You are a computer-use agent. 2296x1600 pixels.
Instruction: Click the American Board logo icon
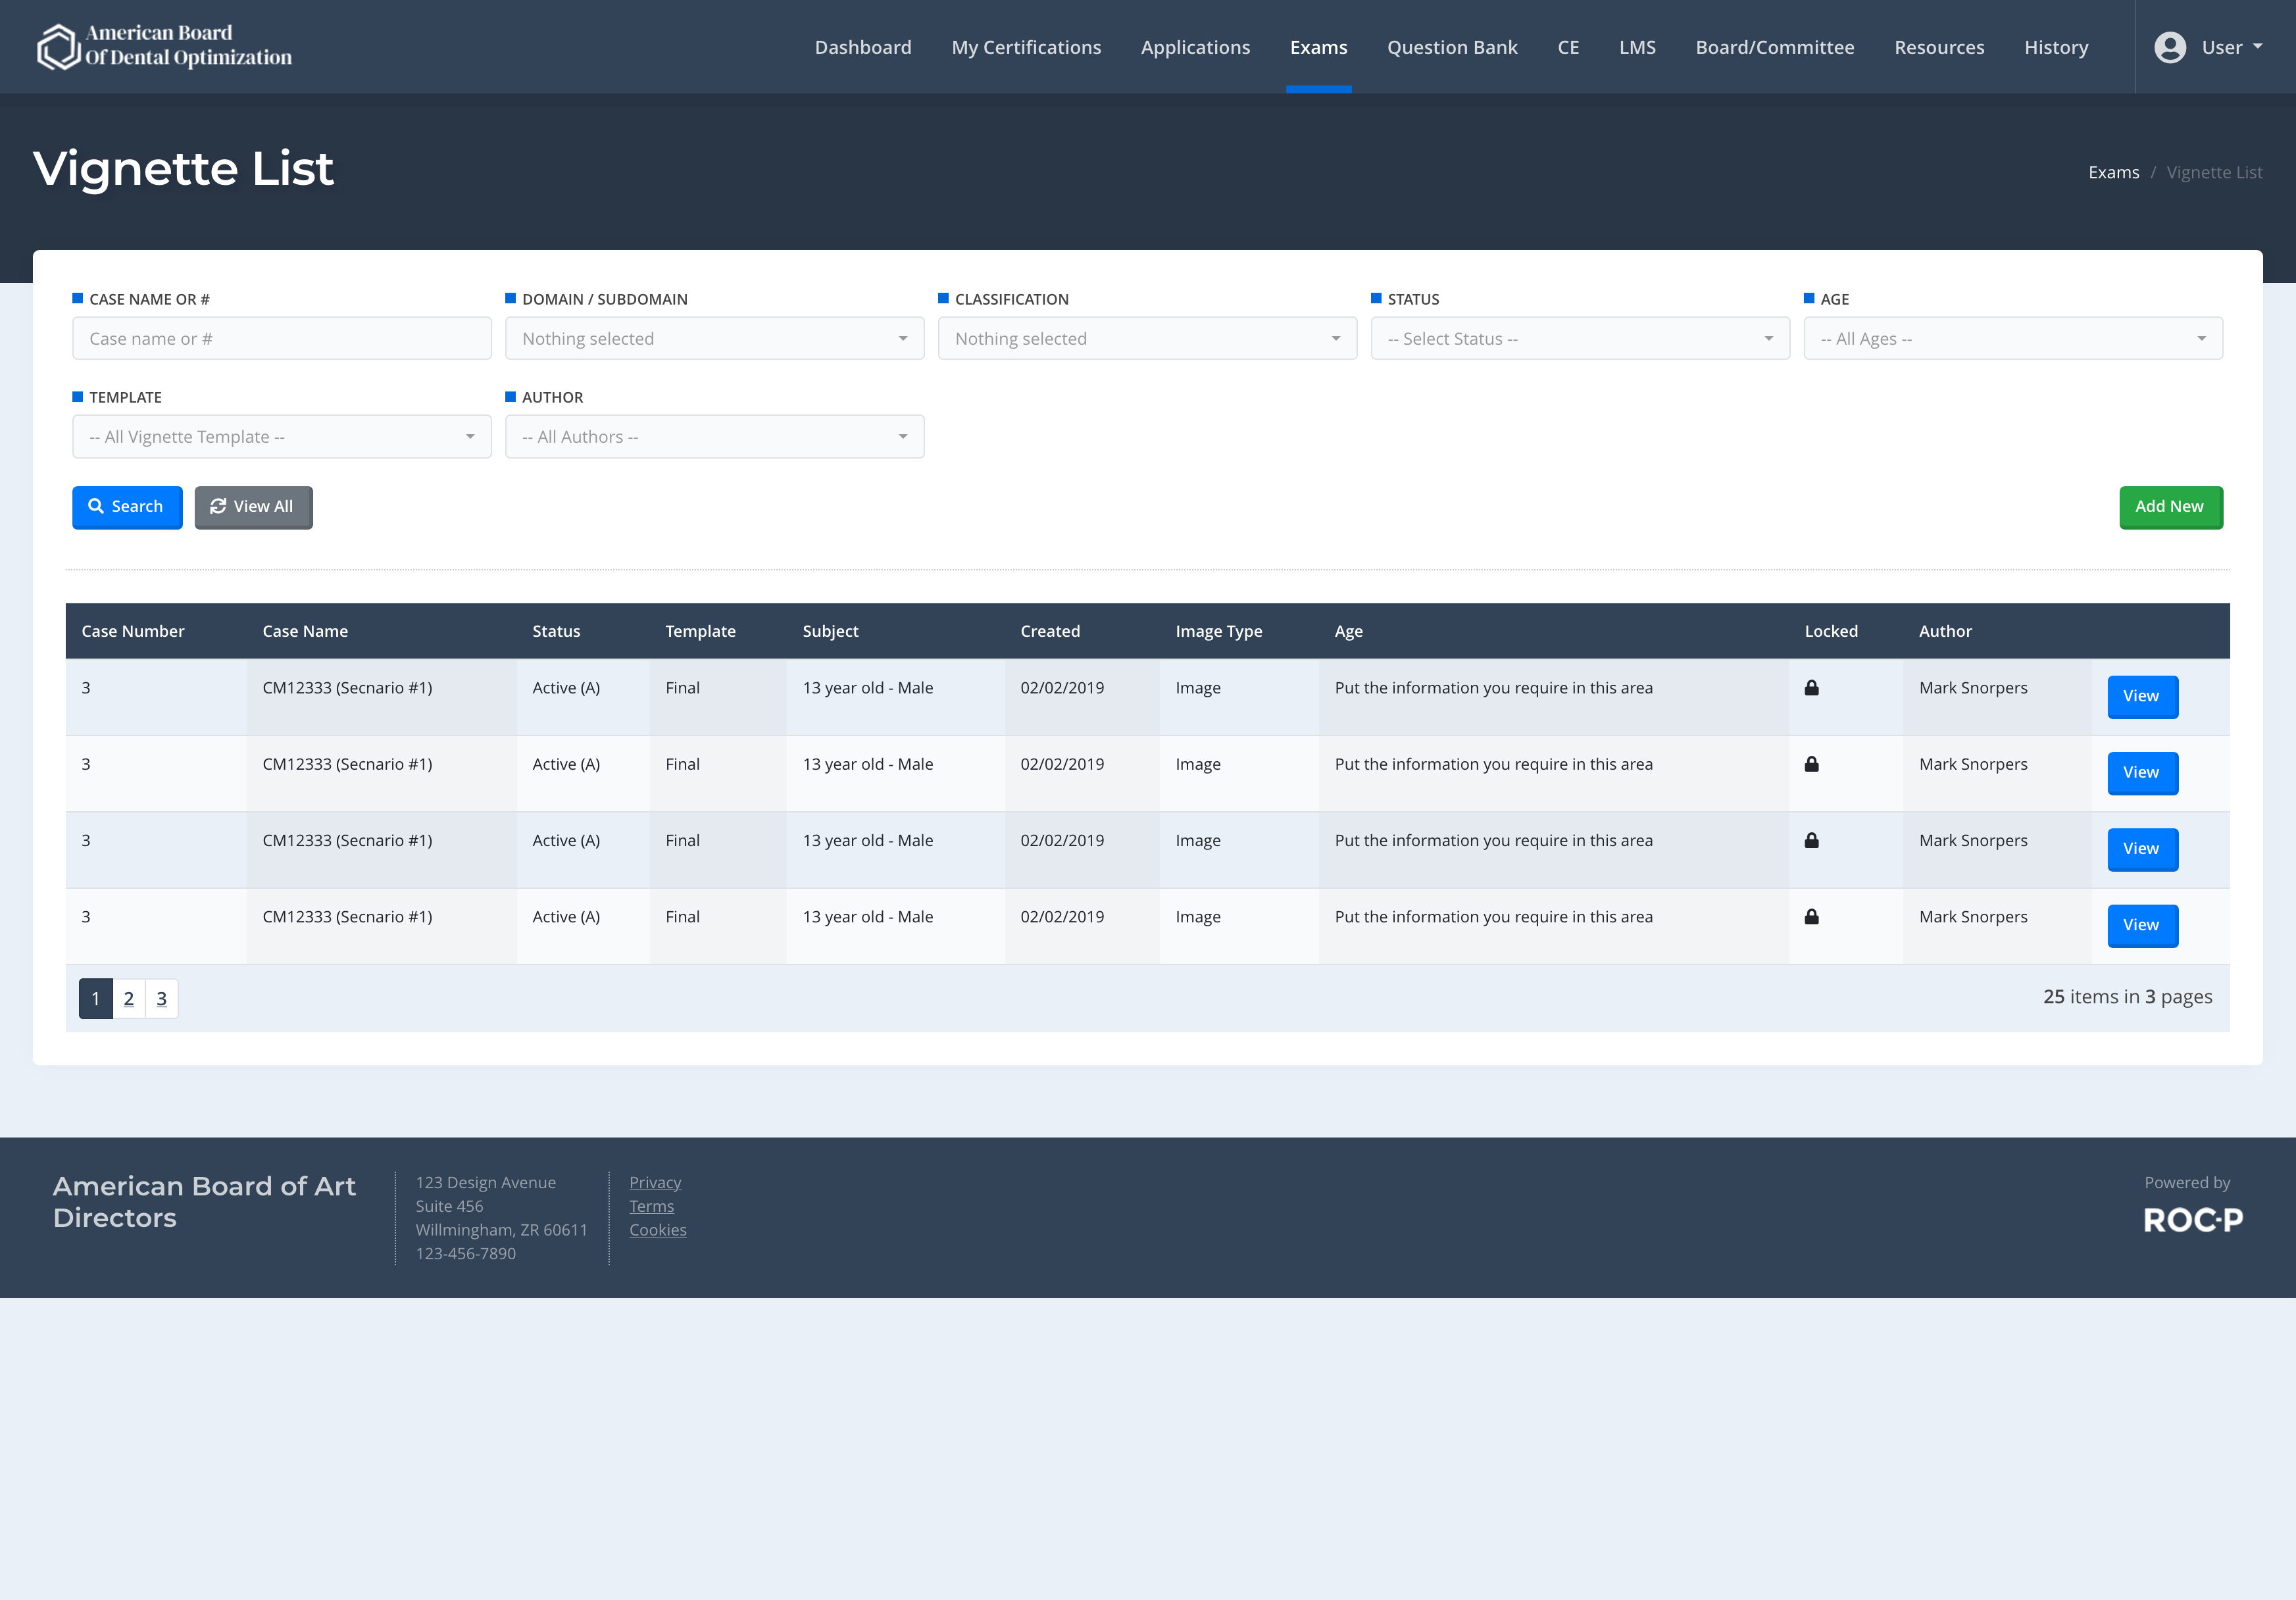pyautogui.click(x=58, y=46)
